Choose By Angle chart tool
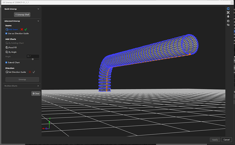The width and height of the screenshot is (235, 145). [11, 52]
